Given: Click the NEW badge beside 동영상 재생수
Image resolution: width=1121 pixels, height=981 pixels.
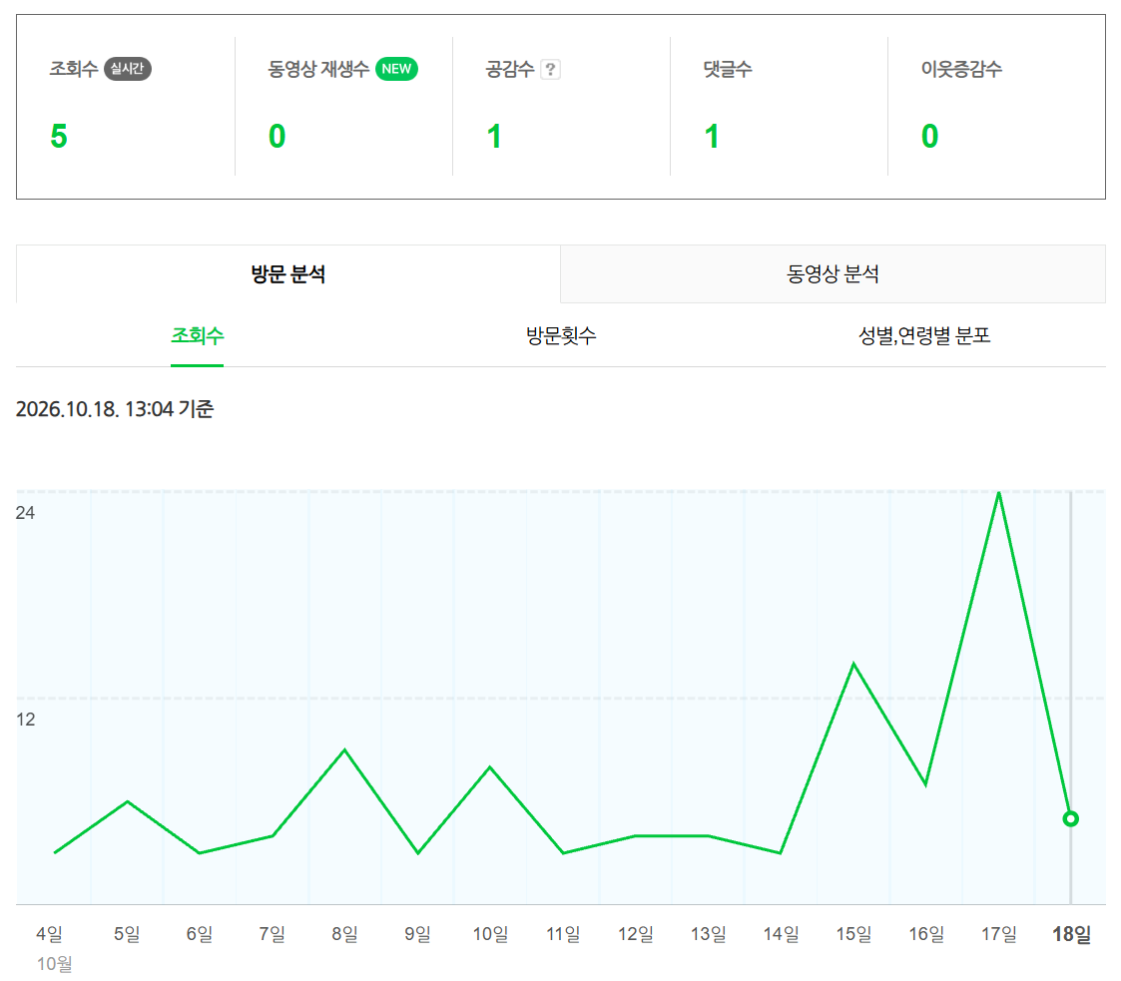Looking at the screenshot, I should click(396, 69).
